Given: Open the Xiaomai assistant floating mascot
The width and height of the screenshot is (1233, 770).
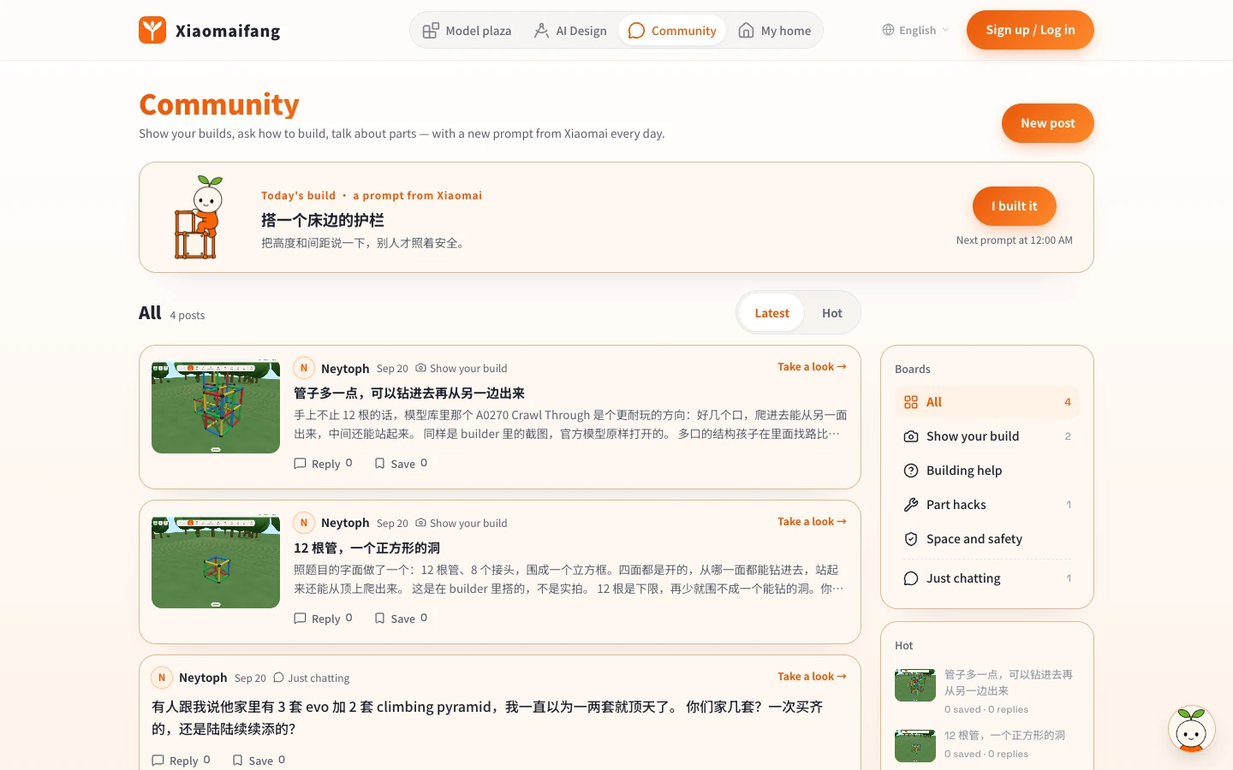Looking at the screenshot, I should coord(1192,730).
